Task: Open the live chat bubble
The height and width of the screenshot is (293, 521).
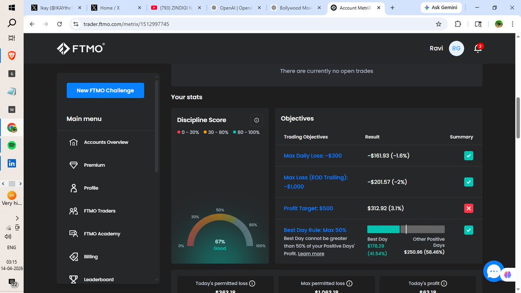Action: click(x=494, y=271)
